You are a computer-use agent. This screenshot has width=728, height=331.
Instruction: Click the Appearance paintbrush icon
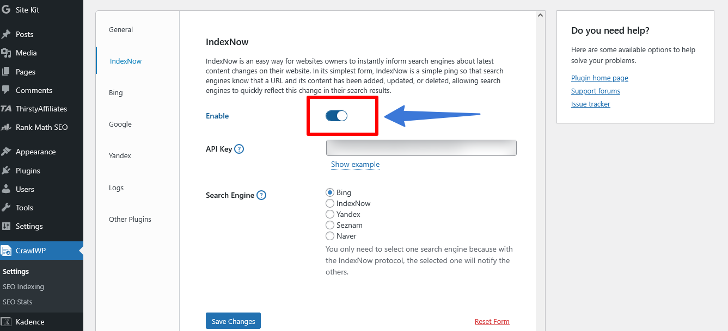coord(6,152)
